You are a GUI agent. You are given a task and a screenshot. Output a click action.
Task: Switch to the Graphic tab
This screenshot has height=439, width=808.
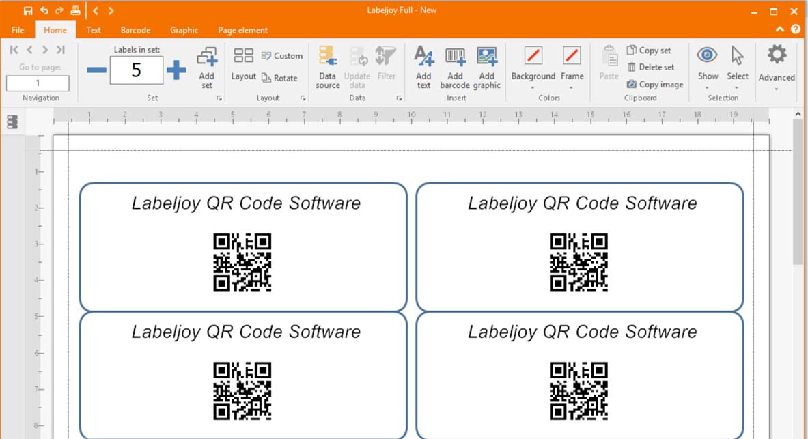point(184,30)
